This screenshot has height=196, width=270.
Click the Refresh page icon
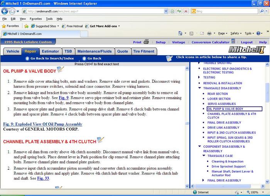[179, 11]
